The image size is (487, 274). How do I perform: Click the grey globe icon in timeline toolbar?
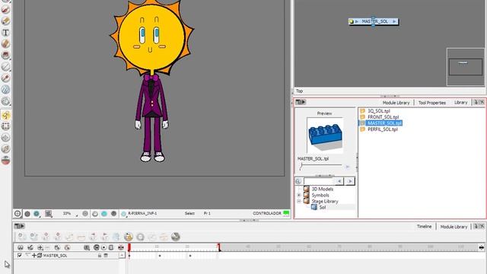coord(176,237)
